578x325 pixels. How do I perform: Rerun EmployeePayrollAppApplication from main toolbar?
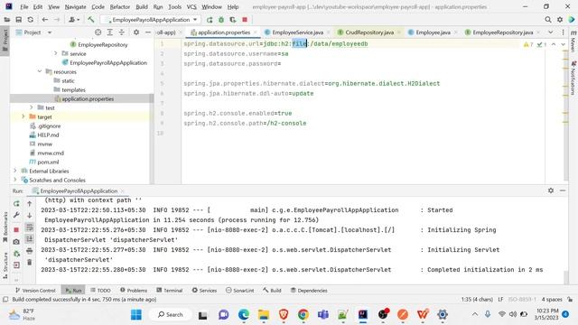(x=210, y=20)
